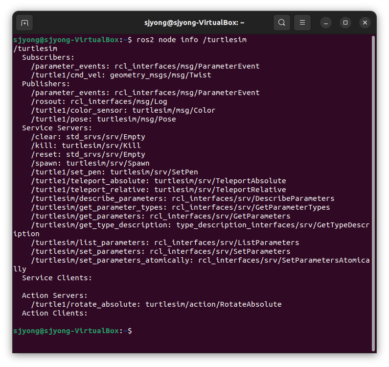The height and width of the screenshot is (367, 389).
Task: Click the /turtle1/rotate_absolute action line
Action: pyautogui.click(x=156, y=304)
